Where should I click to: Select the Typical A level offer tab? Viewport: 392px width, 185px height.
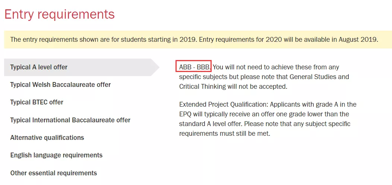pos(39,67)
